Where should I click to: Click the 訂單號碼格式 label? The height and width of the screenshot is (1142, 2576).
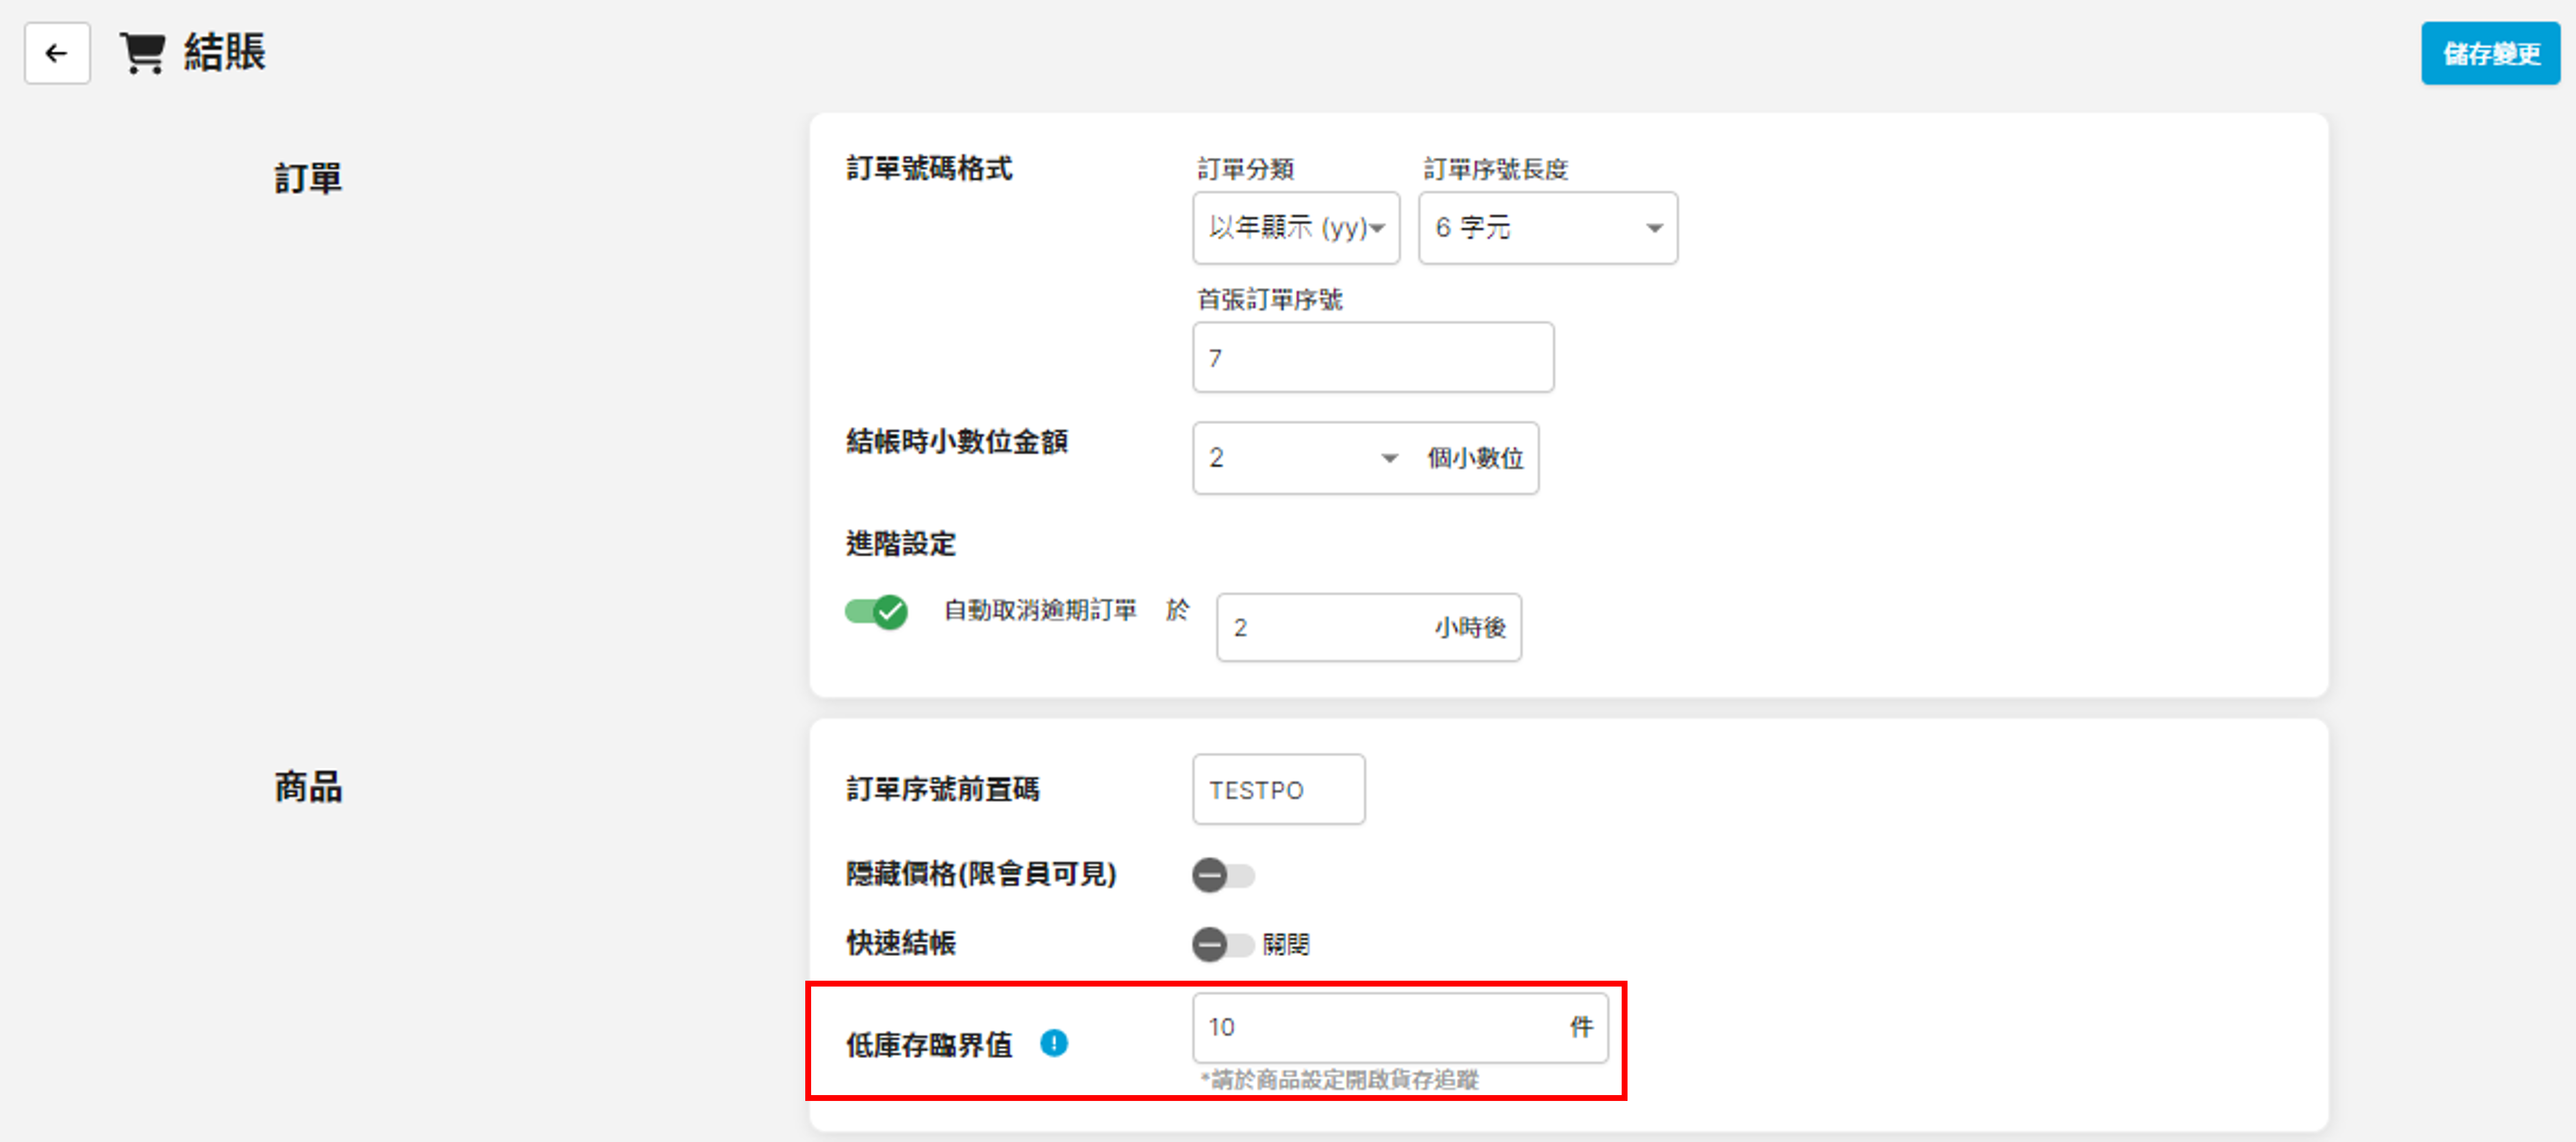click(929, 168)
